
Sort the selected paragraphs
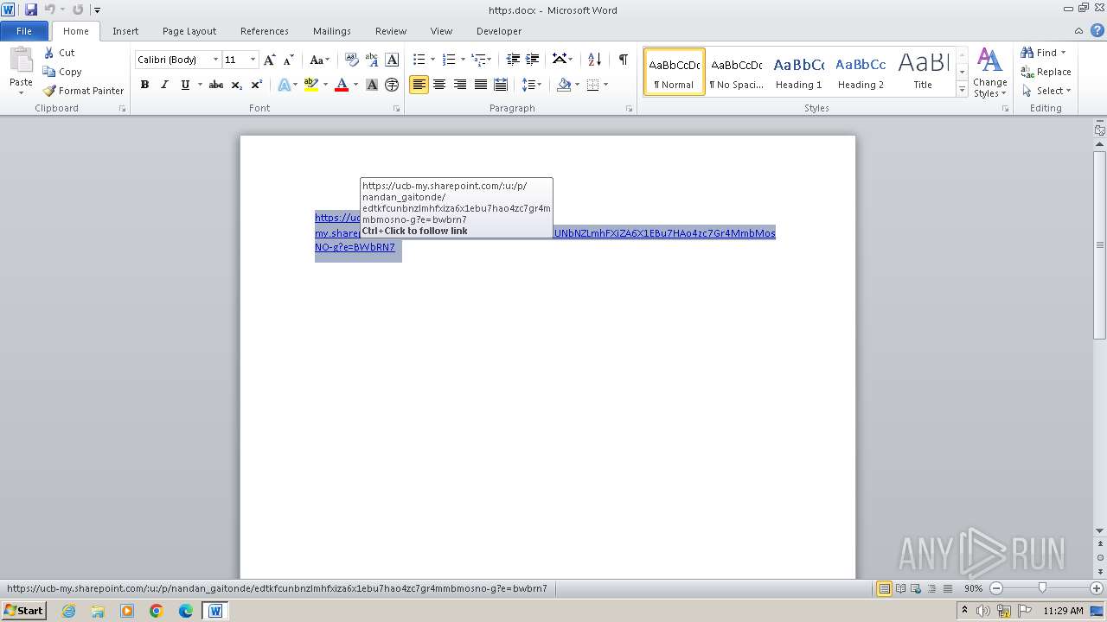tap(594, 60)
